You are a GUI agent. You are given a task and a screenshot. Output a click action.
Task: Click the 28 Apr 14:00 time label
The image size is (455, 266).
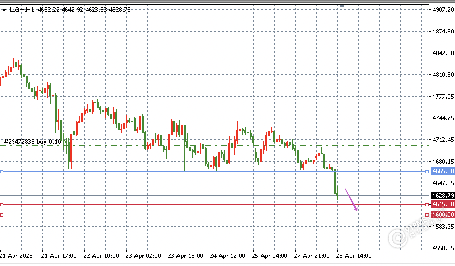coord(354,256)
